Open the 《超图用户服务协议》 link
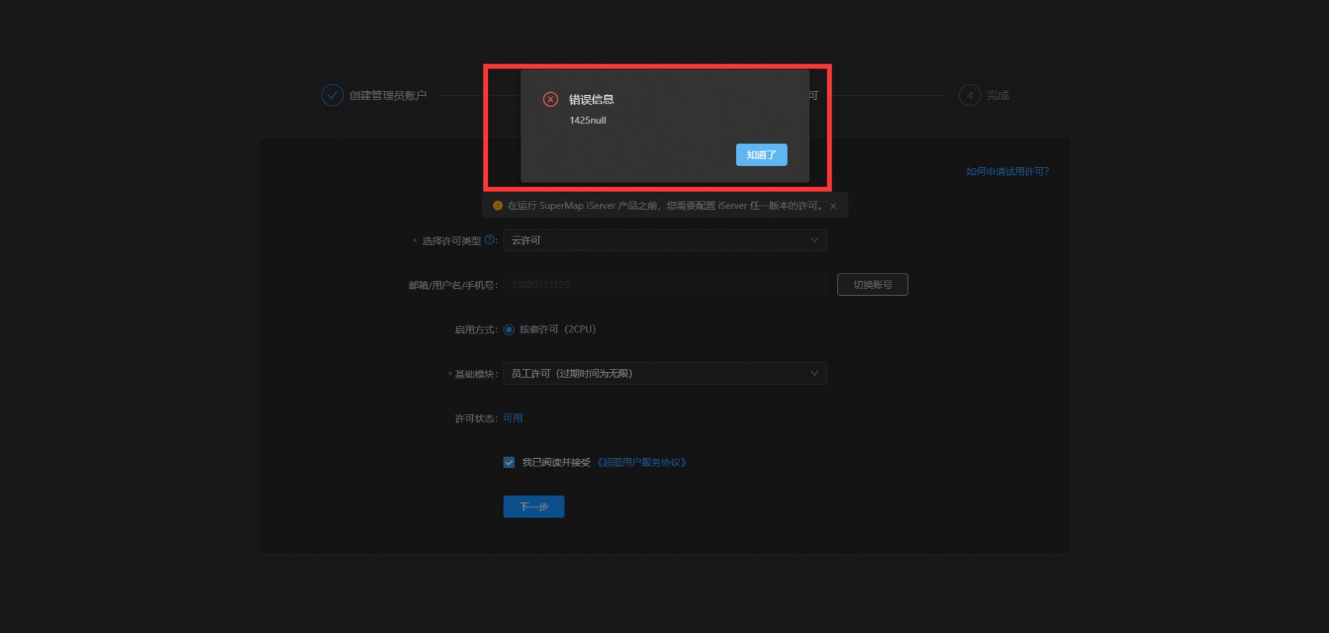1329x633 pixels. click(641, 462)
